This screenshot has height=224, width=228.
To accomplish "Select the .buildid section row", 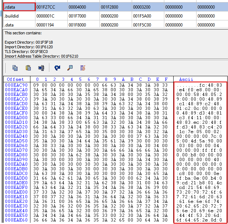I will (x=116, y=16).
